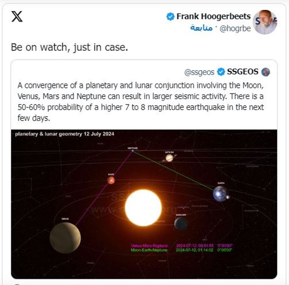Click the Arabic follow link متابعة

point(201,29)
